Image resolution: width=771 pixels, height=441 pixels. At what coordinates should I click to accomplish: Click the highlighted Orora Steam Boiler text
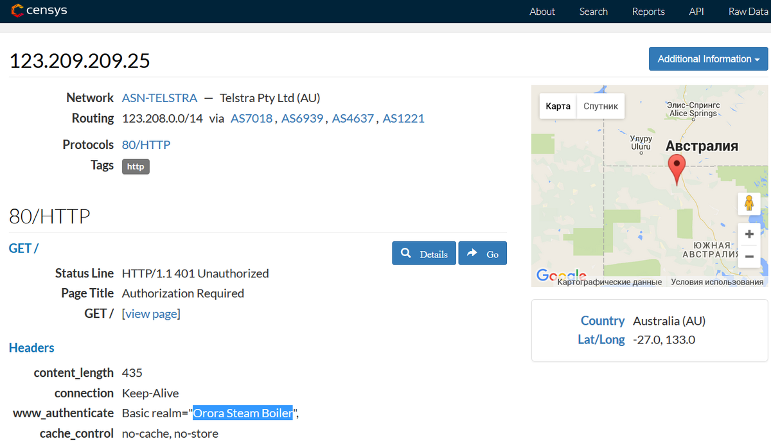pos(243,413)
